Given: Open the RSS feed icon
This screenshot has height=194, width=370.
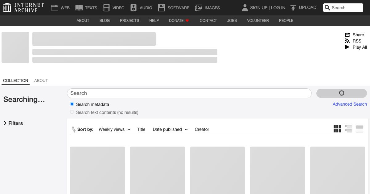Looking at the screenshot, I should point(347,41).
